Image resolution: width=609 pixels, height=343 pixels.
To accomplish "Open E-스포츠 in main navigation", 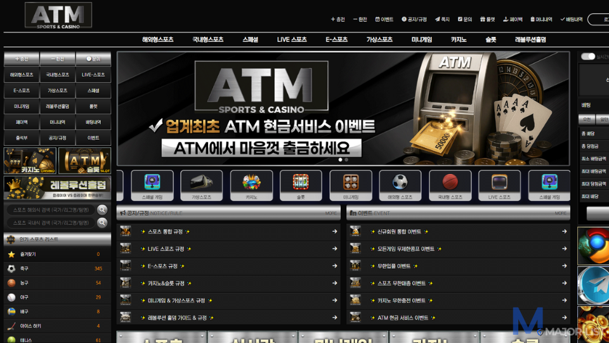I will pos(336,39).
